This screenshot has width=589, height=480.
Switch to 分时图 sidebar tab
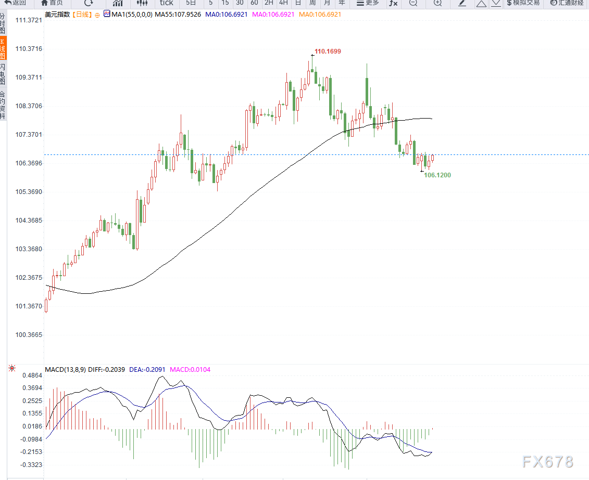click(3, 23)
